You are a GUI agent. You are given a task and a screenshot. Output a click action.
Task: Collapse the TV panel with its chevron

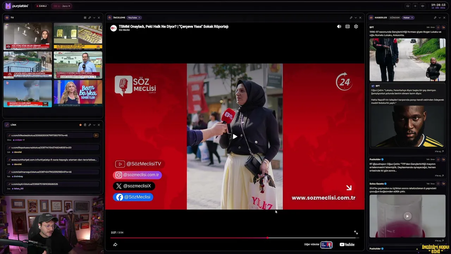point(94,18)
